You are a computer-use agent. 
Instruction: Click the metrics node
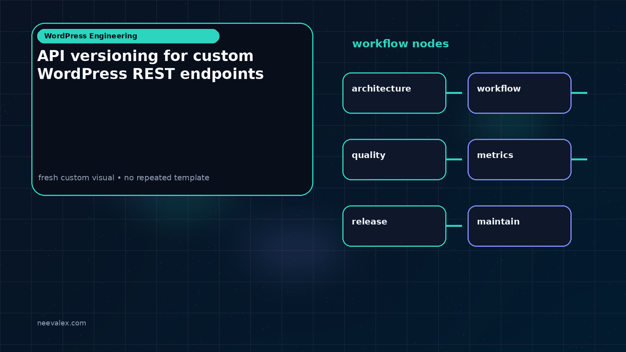pyautogui.click(x=520, y=160)
